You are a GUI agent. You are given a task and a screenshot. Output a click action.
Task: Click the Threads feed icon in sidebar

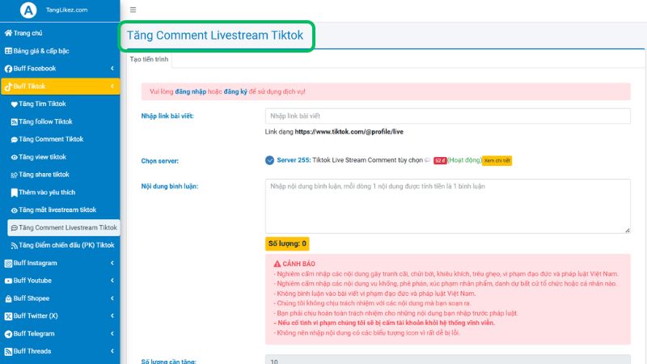[x=8, y=352]
